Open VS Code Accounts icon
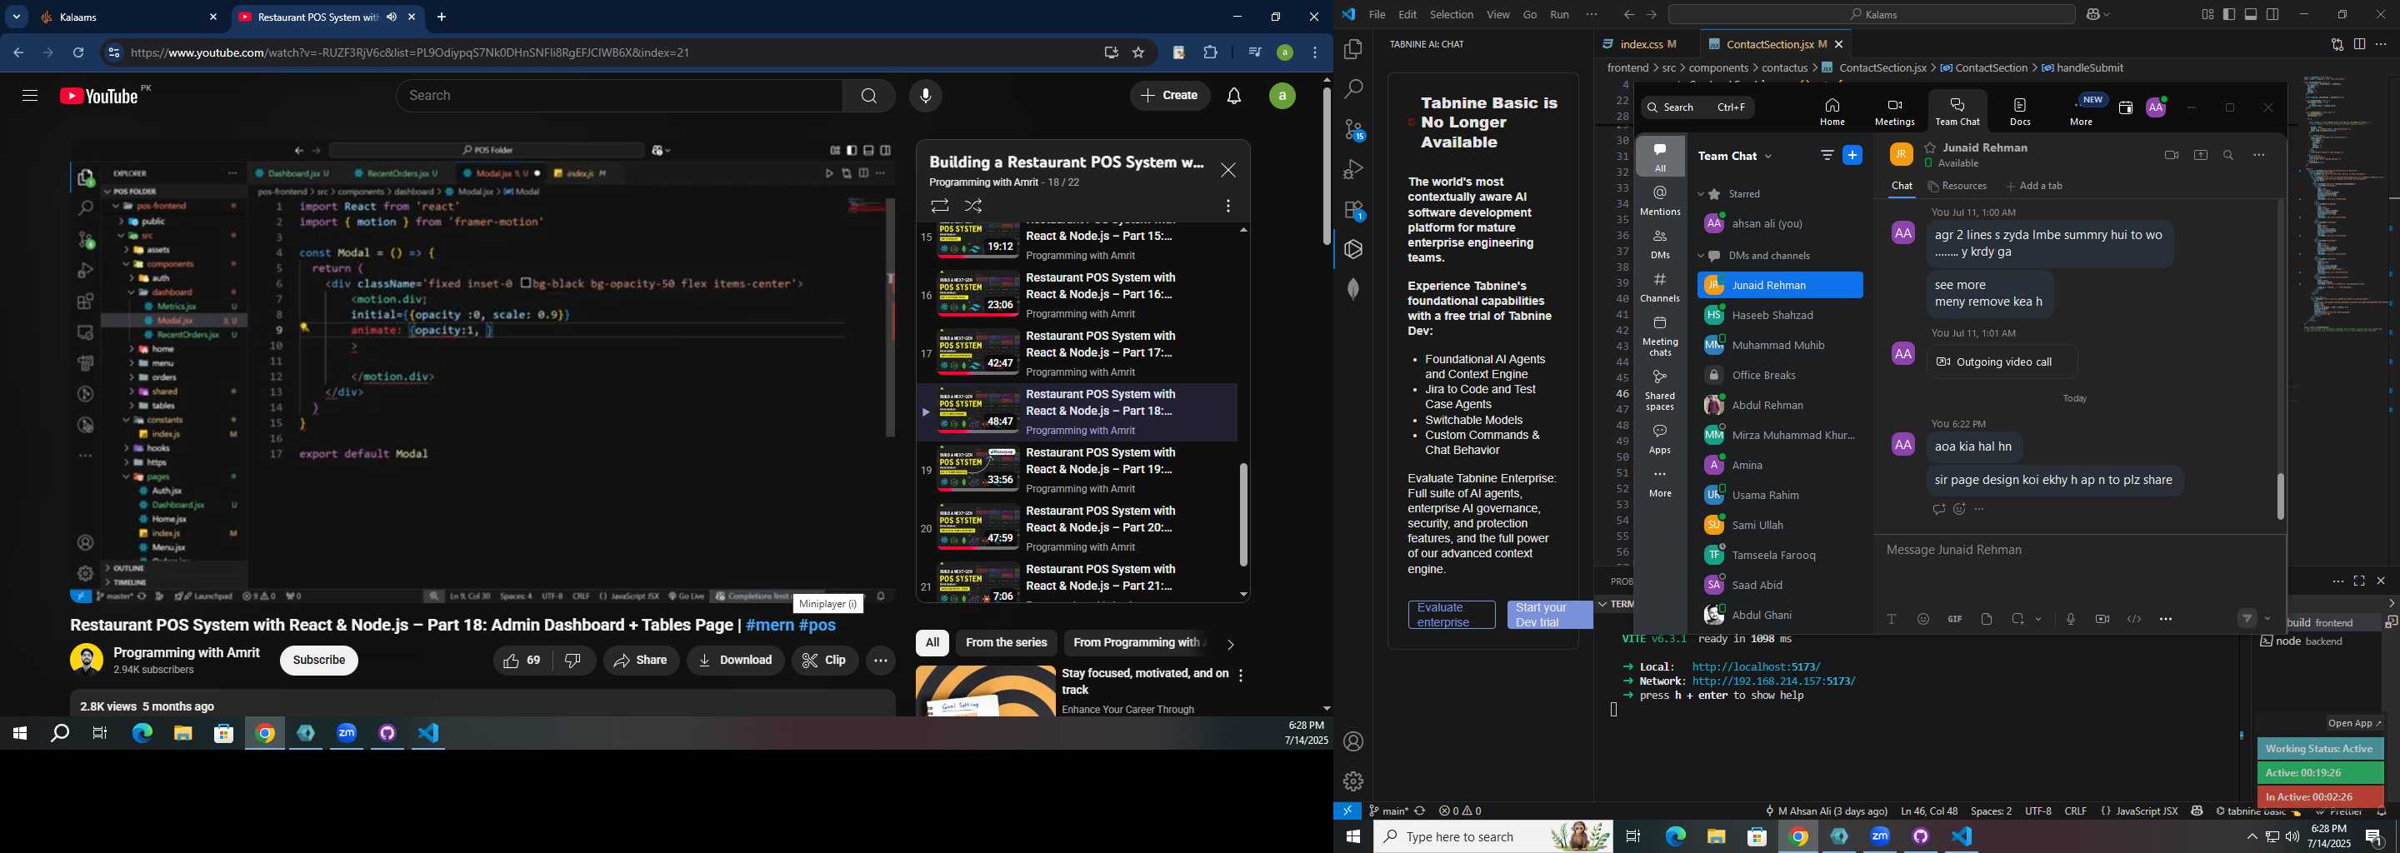 pyautogui.click(x=1353, y=741)
